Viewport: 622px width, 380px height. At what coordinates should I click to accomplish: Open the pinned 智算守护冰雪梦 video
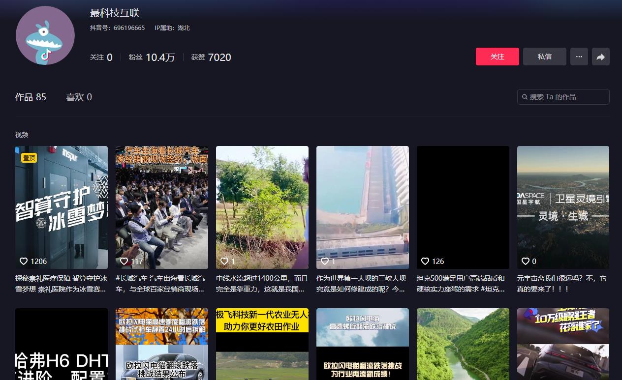[62, 207]
